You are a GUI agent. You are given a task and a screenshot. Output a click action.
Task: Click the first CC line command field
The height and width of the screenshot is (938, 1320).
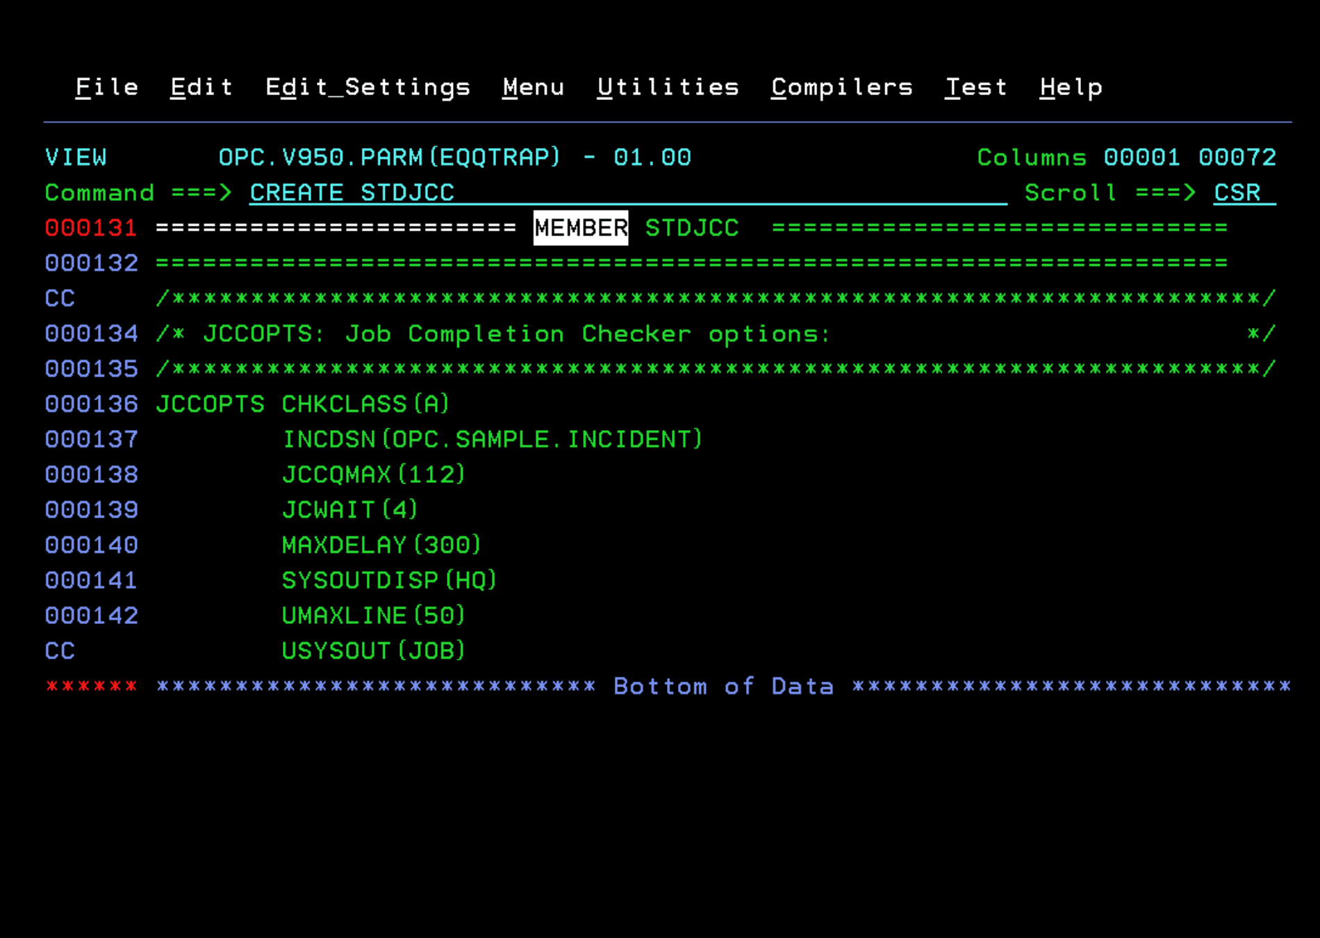pyautogui.click(x=59, y=298)
